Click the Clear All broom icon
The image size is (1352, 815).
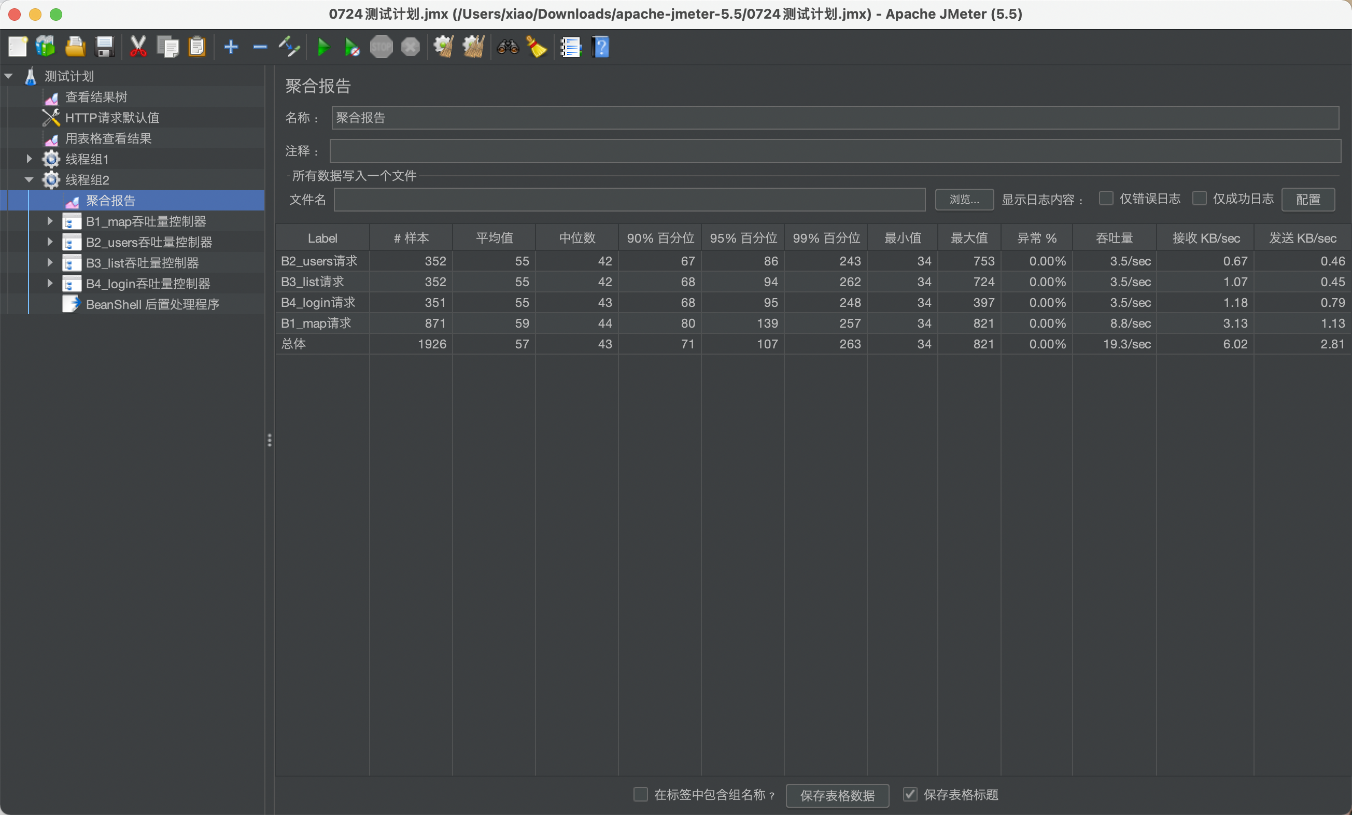pos(474,47)
